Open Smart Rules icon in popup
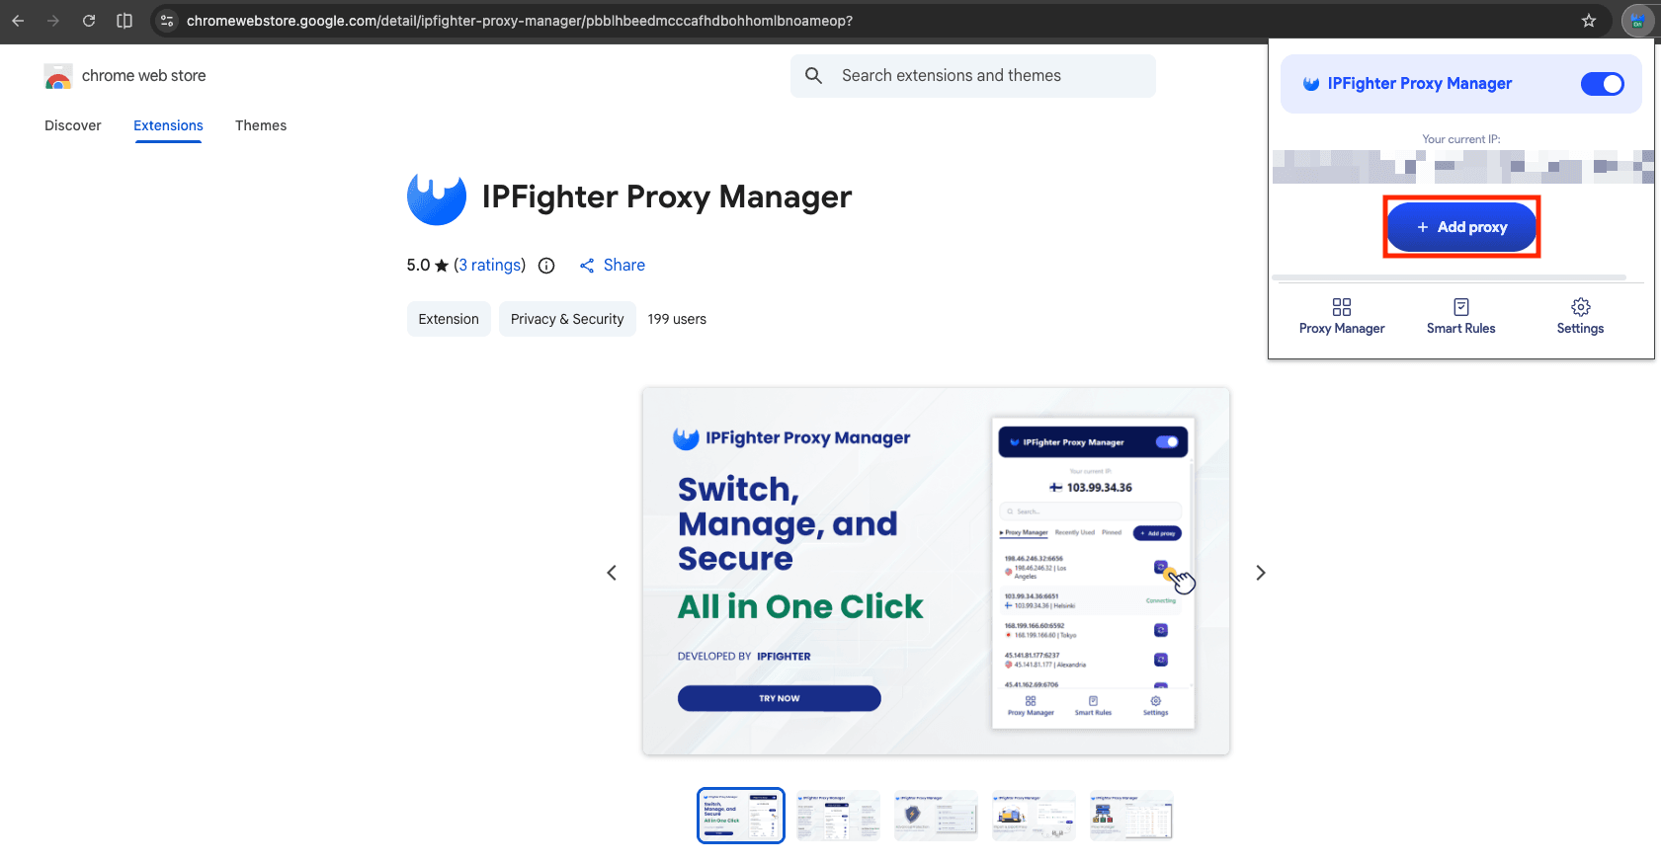This screenshot has height=863, width=1661. pyautogui.click(x=1461, y=307)
